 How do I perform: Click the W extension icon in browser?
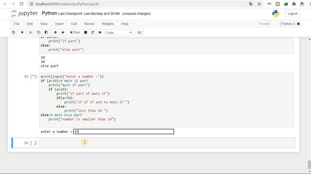[269, 4]
